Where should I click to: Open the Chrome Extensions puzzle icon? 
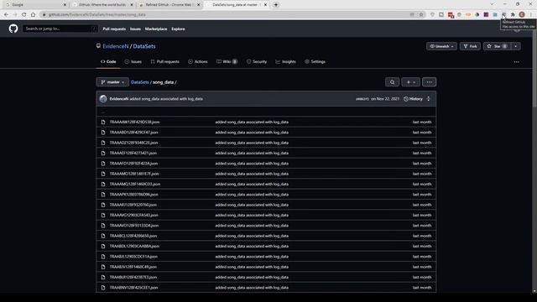pyautogui.click(x=513, y=15)
